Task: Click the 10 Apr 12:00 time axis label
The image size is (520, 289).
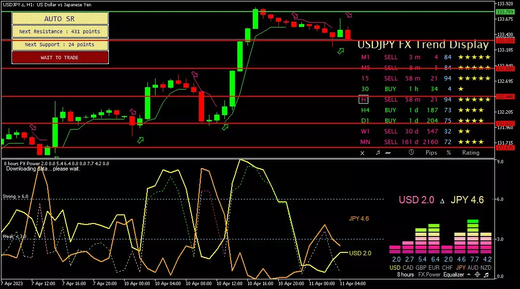Action: click(x=230, y=283)
